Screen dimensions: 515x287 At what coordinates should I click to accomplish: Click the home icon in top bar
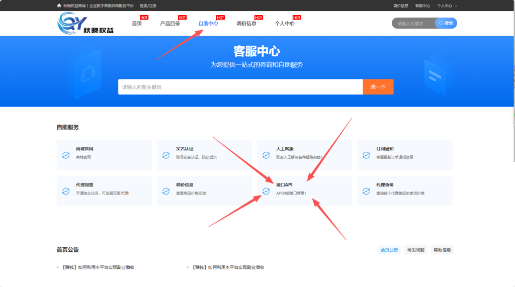(x=59, y=6)
